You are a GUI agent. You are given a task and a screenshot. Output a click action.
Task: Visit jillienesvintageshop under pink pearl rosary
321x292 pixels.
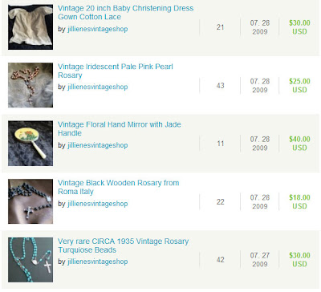[x=98, y=87]
